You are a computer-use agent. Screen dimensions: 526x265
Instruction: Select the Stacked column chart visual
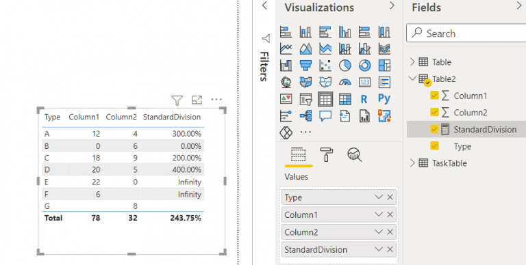(305, 32)
